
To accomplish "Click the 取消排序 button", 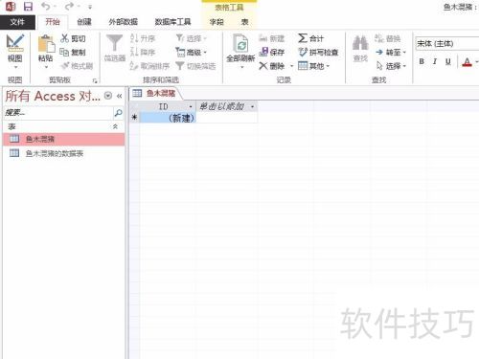I will click(x=149, y=66).
